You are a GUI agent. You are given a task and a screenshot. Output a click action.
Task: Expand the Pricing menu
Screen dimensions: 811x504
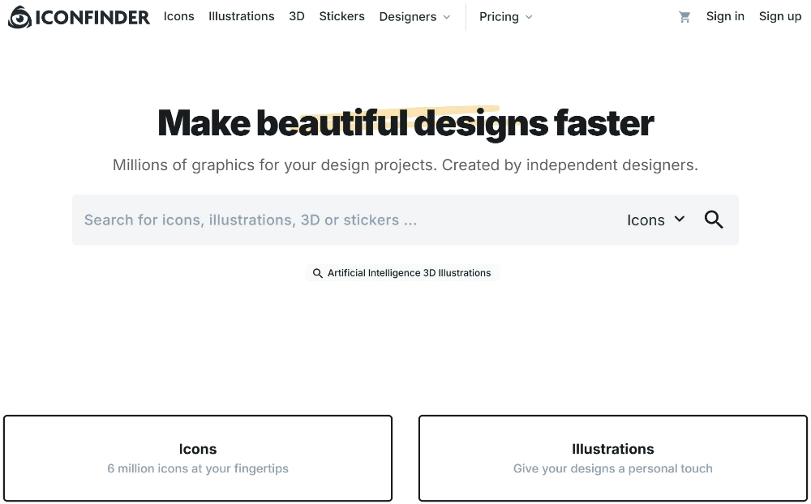point(500,16)
